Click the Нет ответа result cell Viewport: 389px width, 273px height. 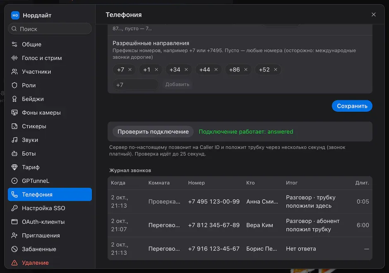301,249
